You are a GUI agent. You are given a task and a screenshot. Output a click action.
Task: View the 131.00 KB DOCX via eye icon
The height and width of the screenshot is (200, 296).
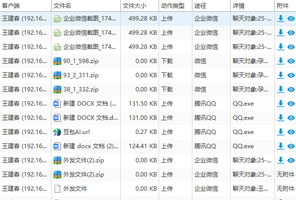[291, 118]
